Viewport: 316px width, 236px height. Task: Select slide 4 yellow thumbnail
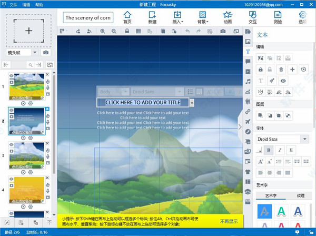point(27,190)
